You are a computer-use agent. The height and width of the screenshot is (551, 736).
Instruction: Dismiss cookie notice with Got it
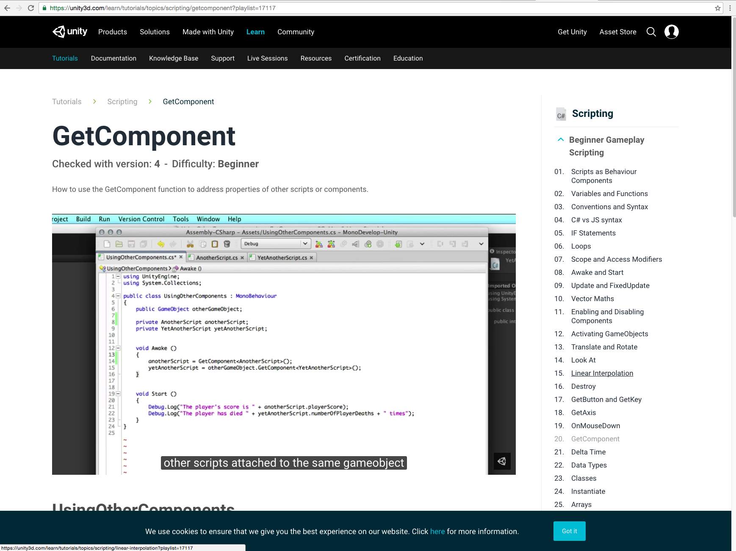(x=569, y=531)
